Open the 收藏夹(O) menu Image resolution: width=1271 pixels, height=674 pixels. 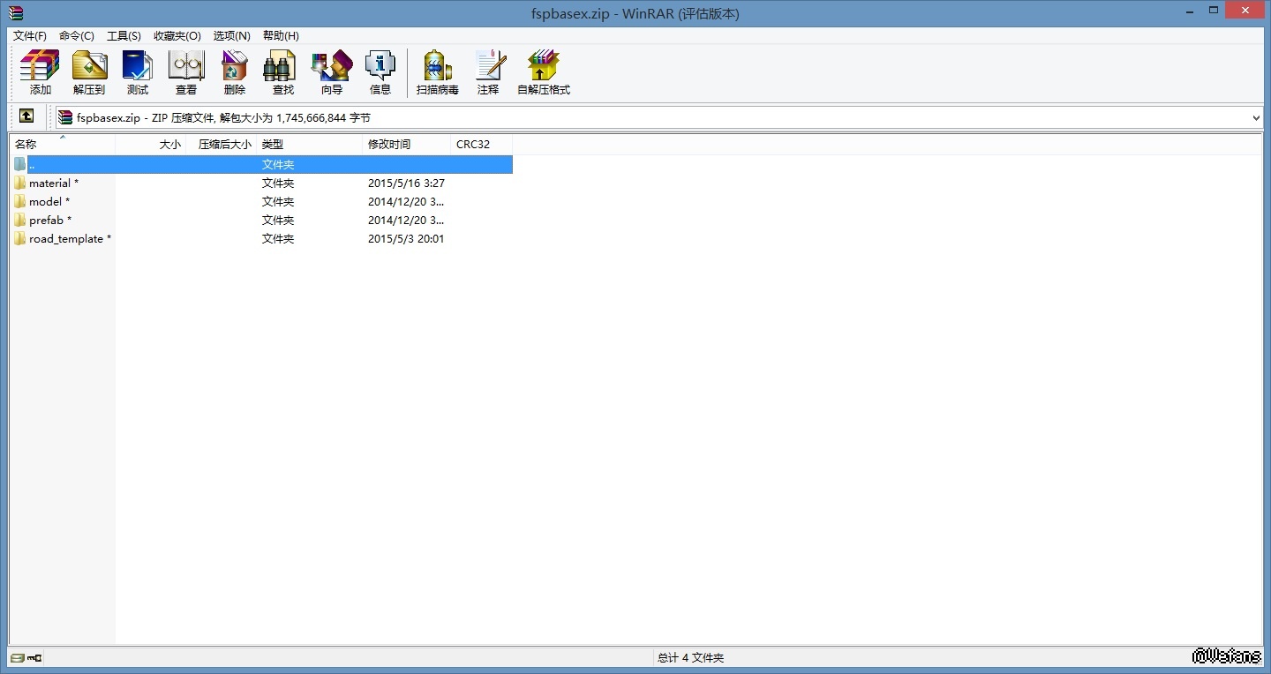177,36
